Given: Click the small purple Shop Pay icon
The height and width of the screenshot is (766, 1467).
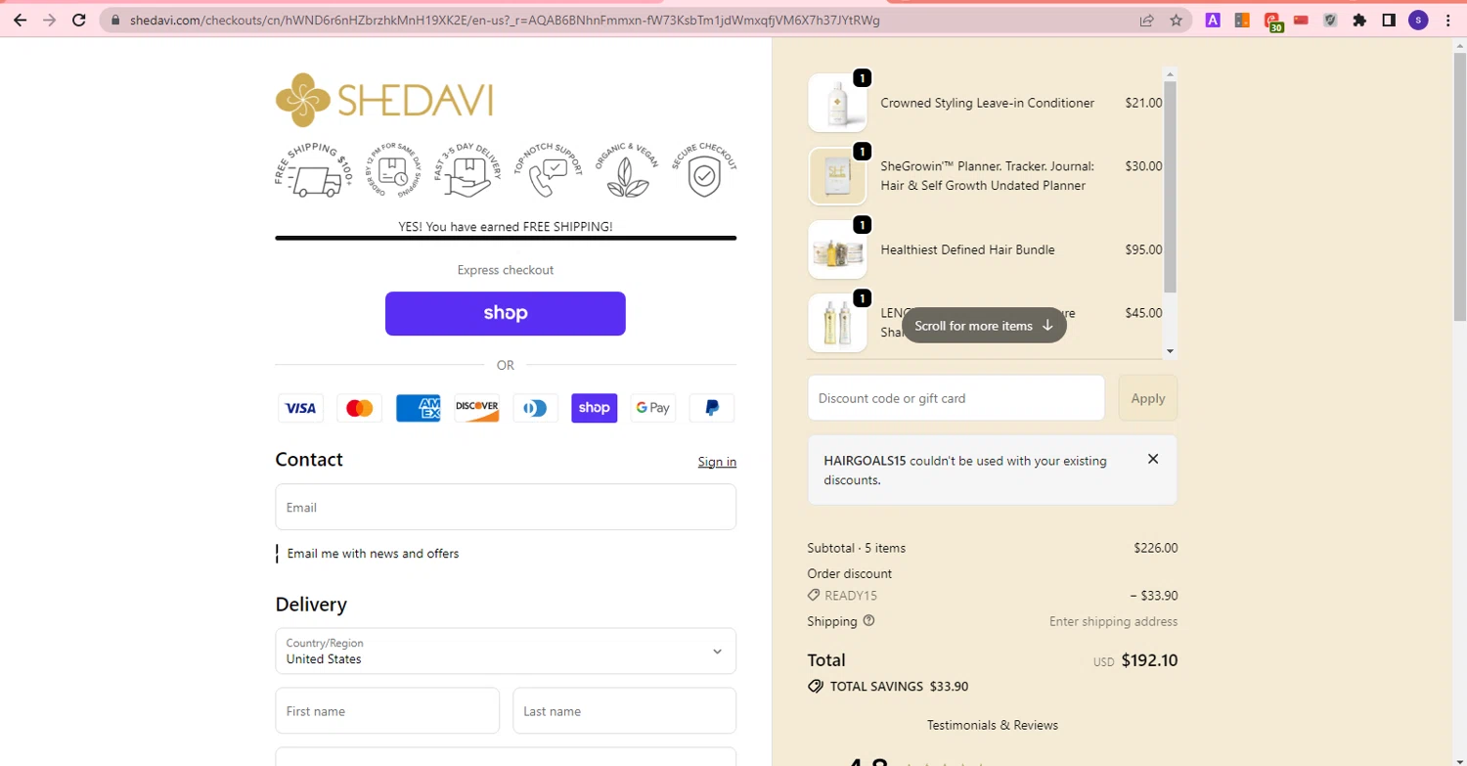Looking at the screenshot, I should [x=594, y=408].
